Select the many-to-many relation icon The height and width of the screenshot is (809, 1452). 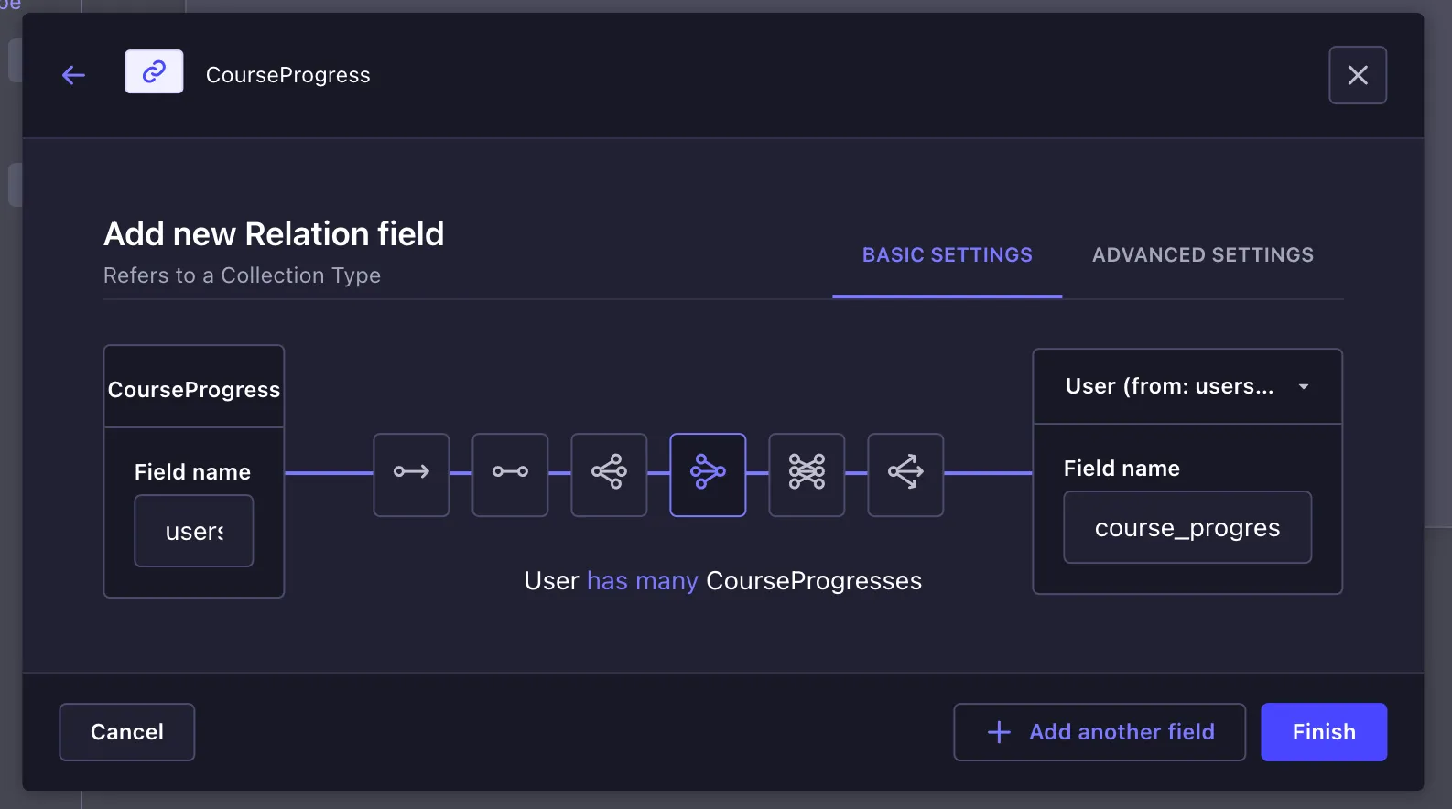[807, 475]
